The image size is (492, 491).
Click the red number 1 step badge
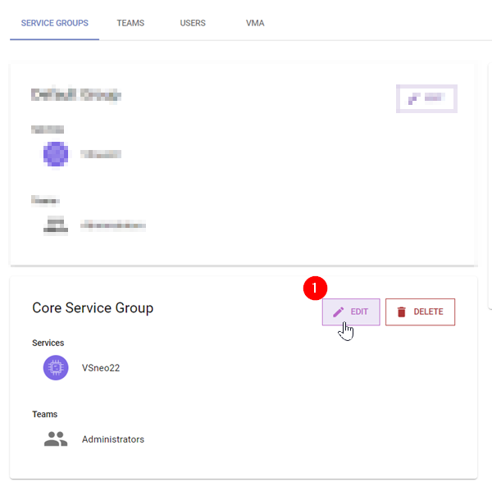[315, 289]
